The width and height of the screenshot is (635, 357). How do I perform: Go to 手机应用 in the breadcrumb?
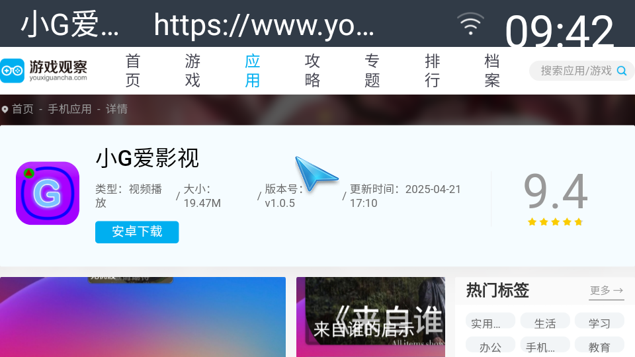[x=69, y=109]
